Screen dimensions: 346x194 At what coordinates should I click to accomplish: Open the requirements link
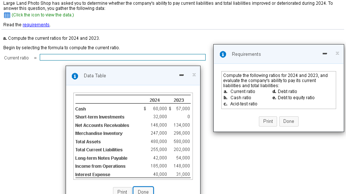pos(36,25)
